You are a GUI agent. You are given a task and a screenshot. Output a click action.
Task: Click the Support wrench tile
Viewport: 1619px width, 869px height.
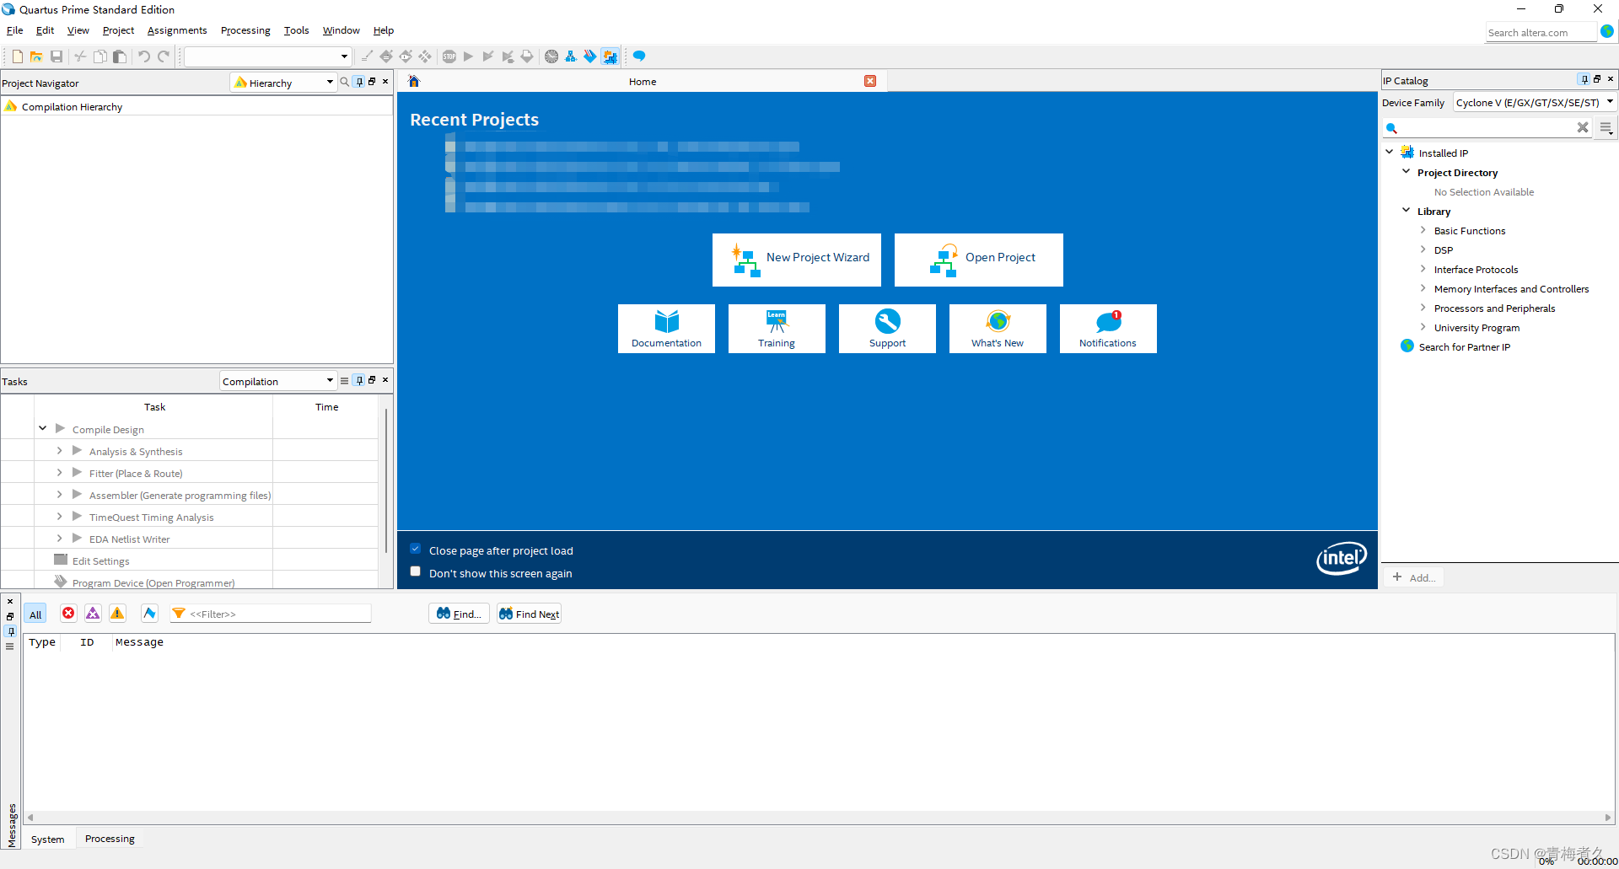pos(887,329)
